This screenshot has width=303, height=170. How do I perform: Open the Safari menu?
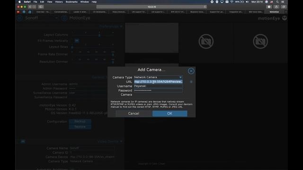pos(27,2)
